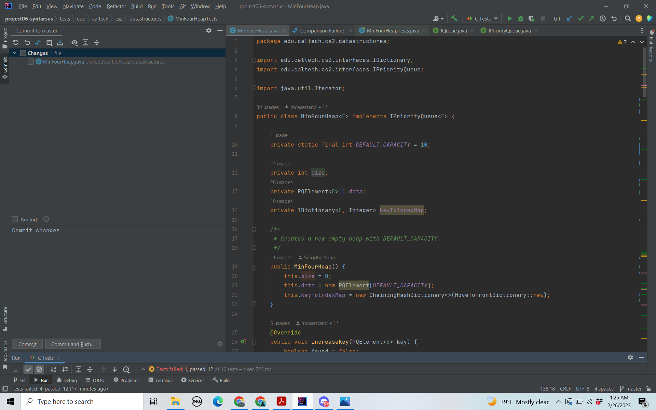Check the Changes group checkbox
656x410 pixels.
click(x=23, y=53)
